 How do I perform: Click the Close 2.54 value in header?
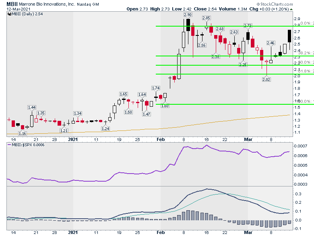click(x=205, y=9)
